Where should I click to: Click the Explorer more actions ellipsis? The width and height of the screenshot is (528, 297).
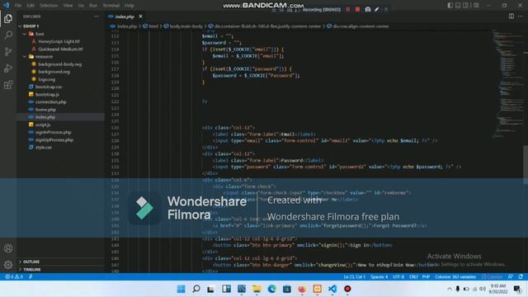(x=97, y=16)
